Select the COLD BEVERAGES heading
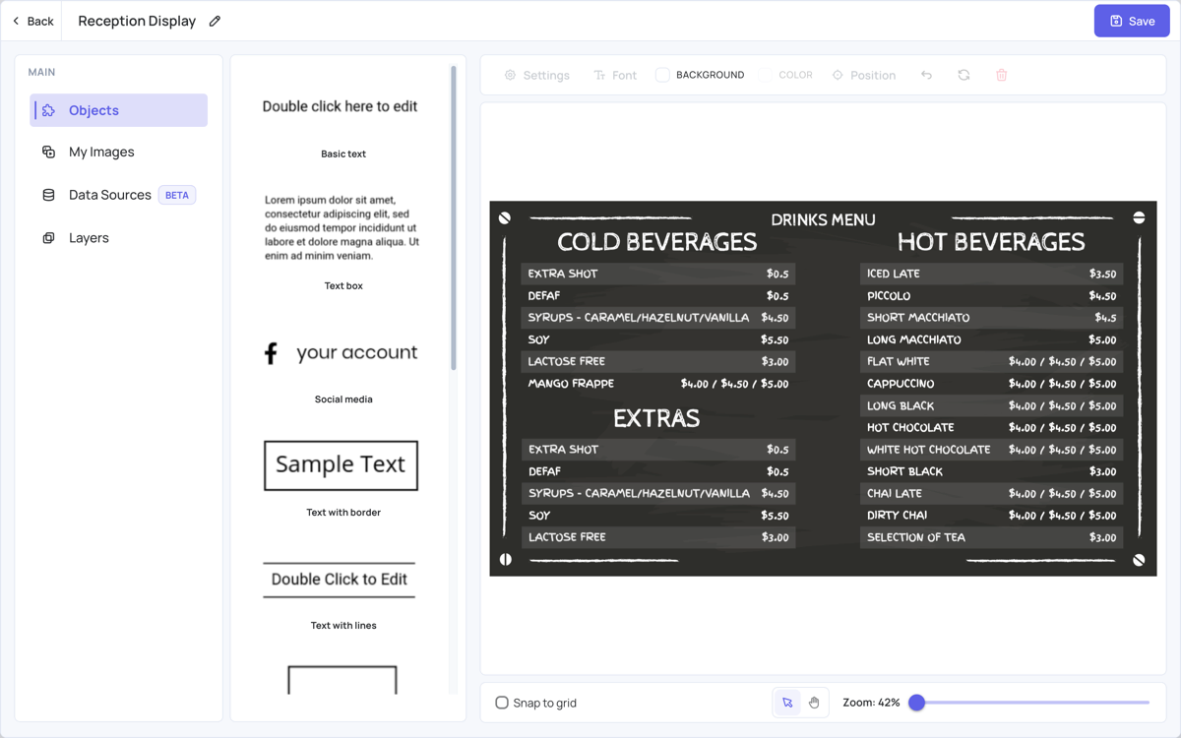Screen dimensions: 1181x738 [657, 242]
